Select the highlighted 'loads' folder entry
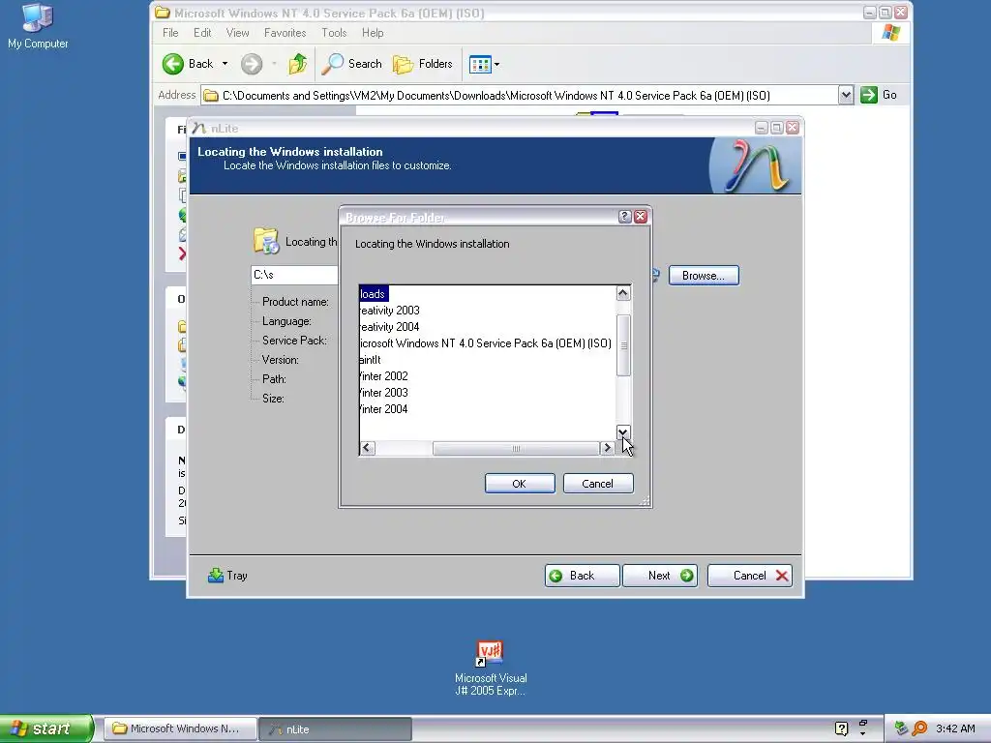This screenshot has height=743, width=991. (x=374, y=294)
